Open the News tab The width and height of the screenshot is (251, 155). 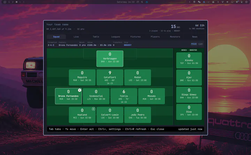tap(195, 37)
